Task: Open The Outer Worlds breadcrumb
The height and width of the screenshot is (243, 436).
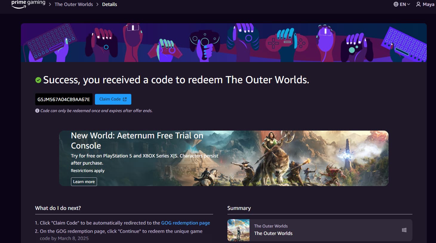Action: (x=74, y=4)
